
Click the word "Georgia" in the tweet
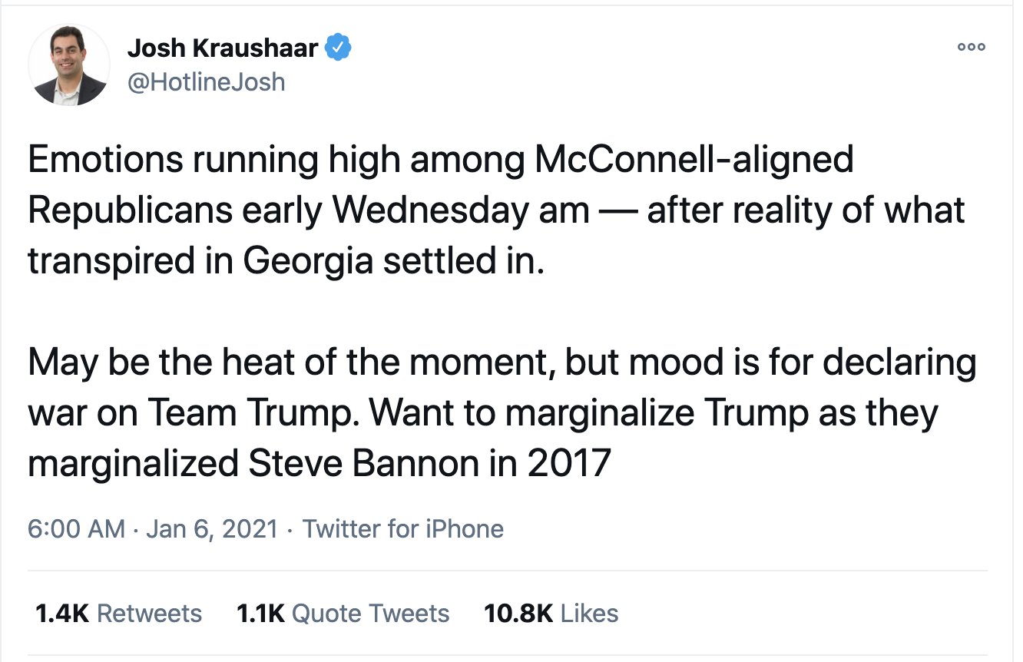309,261
